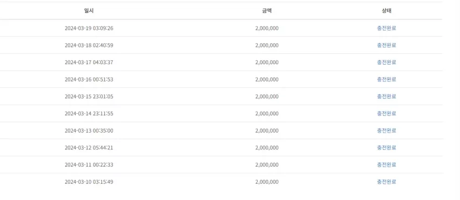The image size is (460, 200).
Task: Open 충전완료 status for 2024-03-10
Action: click(x=386, y=182)
